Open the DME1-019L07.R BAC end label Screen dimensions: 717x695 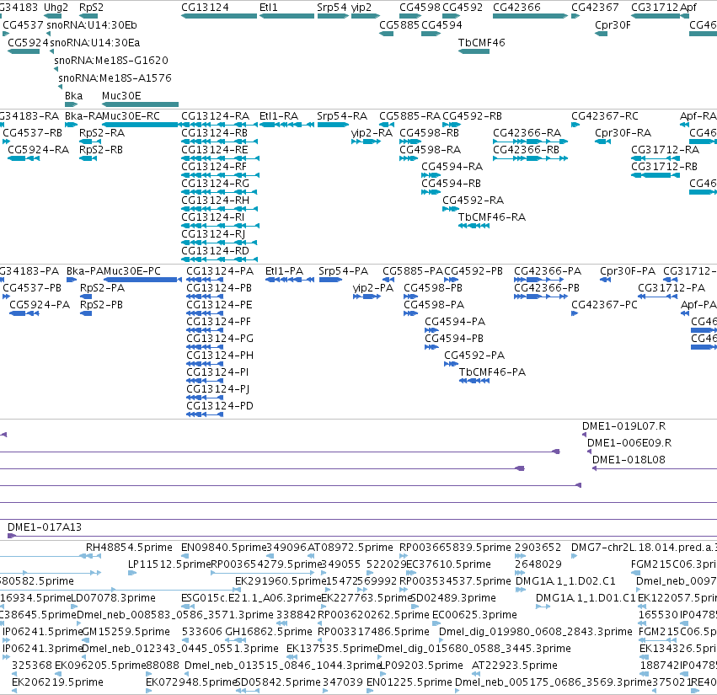[x=623, y=426]
